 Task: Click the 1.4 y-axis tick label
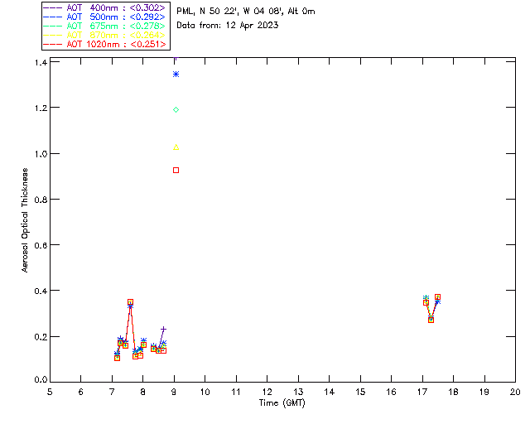point(41,62)
